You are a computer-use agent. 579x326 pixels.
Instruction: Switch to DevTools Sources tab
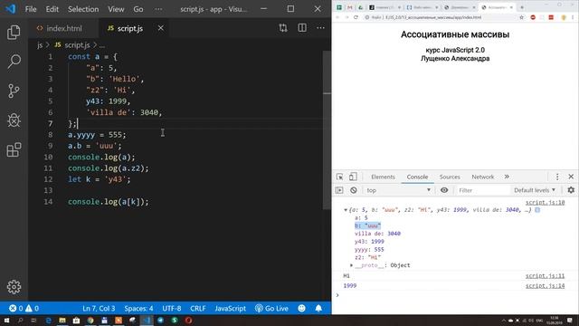point(450,177)
